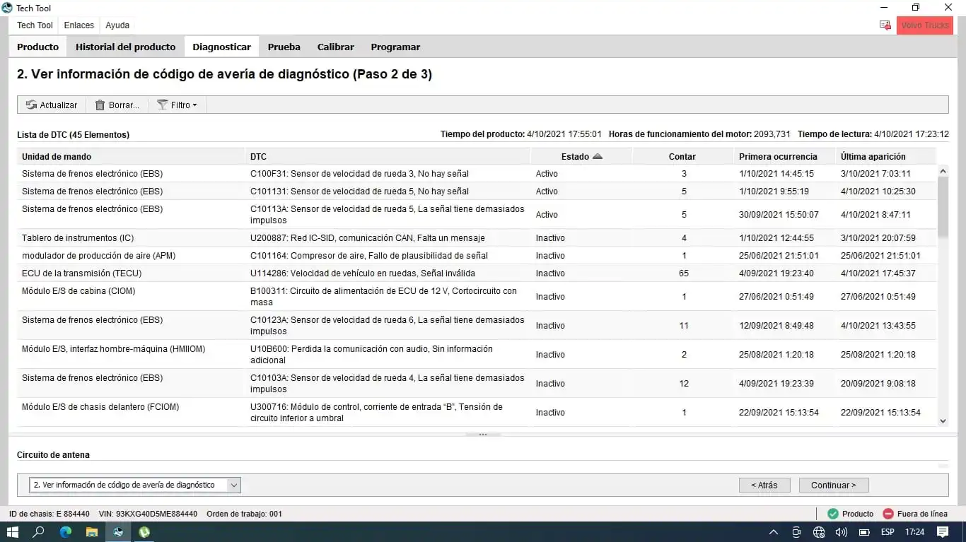Select the C101131 wheel speed sensor 5 DTC

click(x=477, y=191)
